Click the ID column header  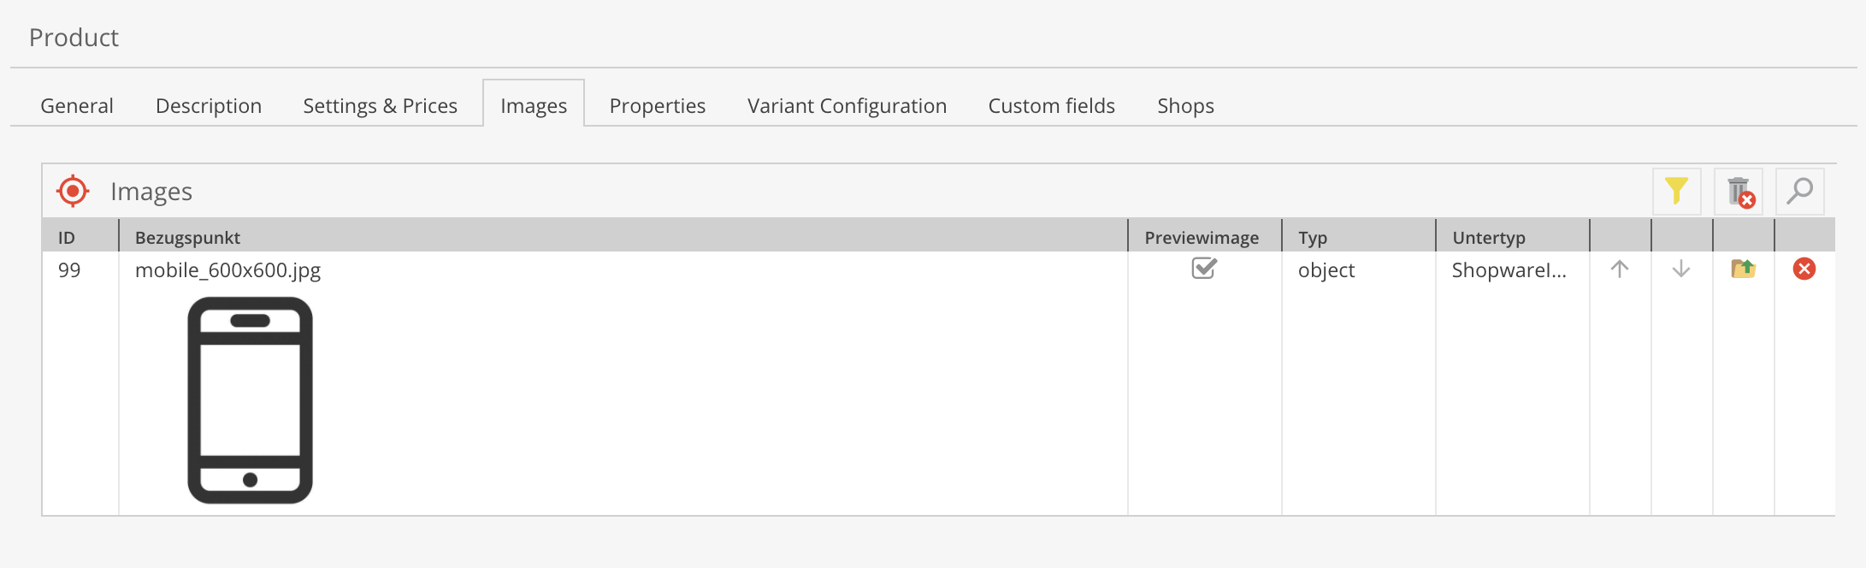click(67, 238)
